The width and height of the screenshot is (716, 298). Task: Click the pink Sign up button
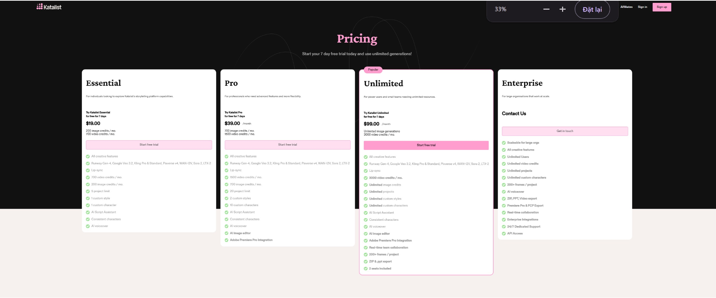click(x=662, y=7)
